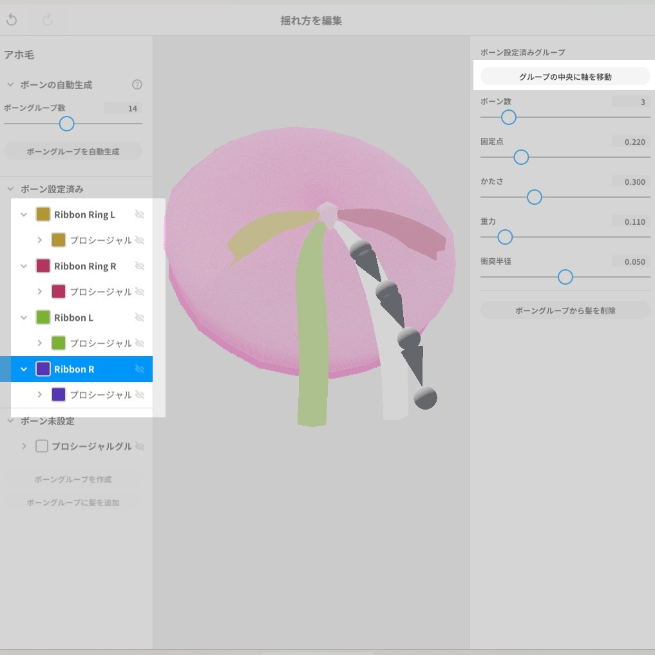The image size is (655, 655).
Task: Click the 衝突半径 slider handle
Action: 565,277
